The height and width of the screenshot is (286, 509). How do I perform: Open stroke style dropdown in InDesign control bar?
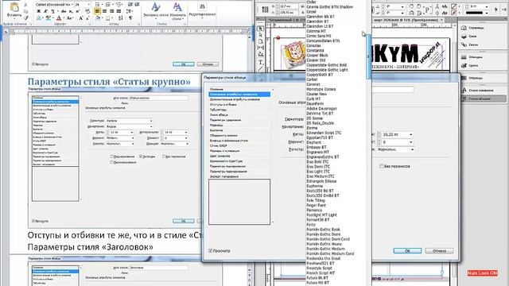(487, 13)
